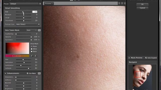Click the hue range color strip
This screenshot has width=161, height=90.
coord(17,56)
